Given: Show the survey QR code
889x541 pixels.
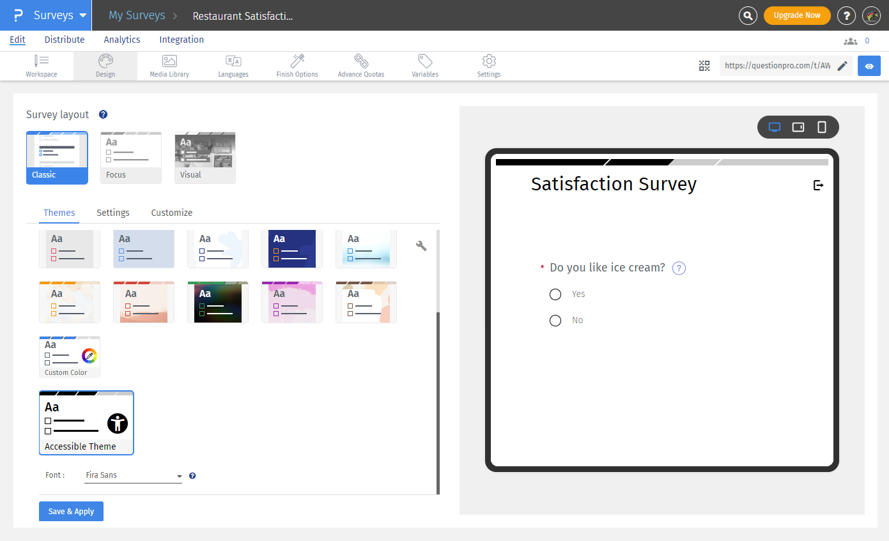Looking at the screenshot, I should coord(704,66).
